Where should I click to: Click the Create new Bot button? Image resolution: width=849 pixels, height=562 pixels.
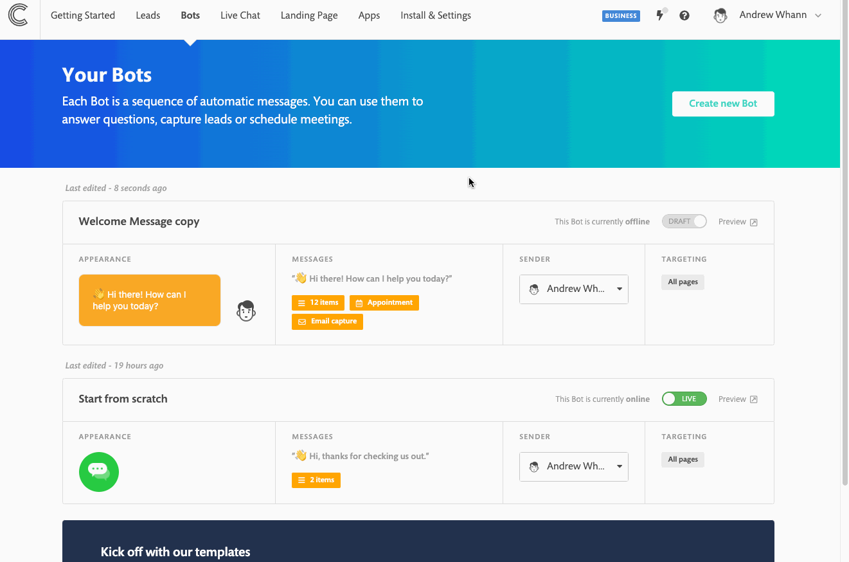point(722,104)
